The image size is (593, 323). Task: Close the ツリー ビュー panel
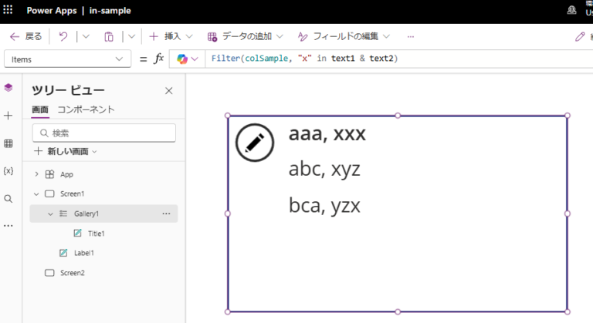pos(169,91)
